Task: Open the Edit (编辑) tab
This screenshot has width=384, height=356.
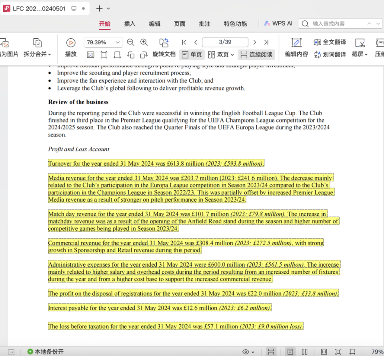Action: coord(155,24)
